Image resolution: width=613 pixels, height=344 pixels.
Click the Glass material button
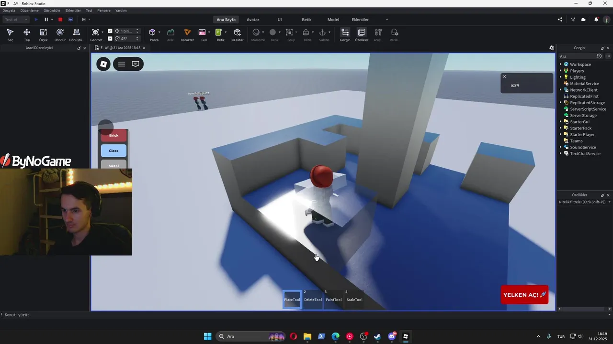pyautogui.click(x=114, y=150)
